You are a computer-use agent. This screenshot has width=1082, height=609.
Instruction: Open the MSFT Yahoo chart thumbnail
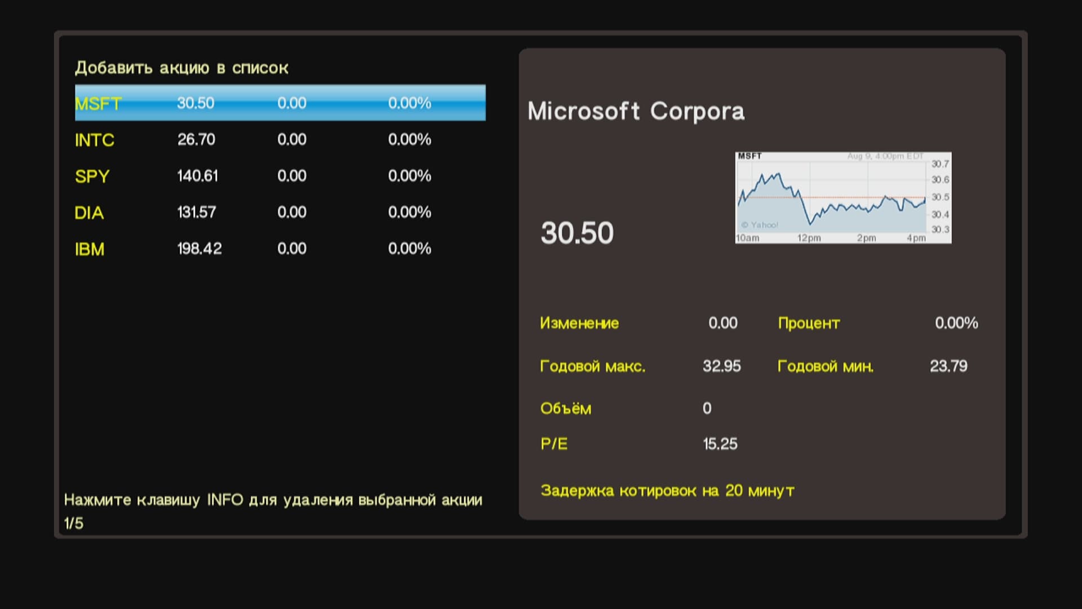point(843,197)
